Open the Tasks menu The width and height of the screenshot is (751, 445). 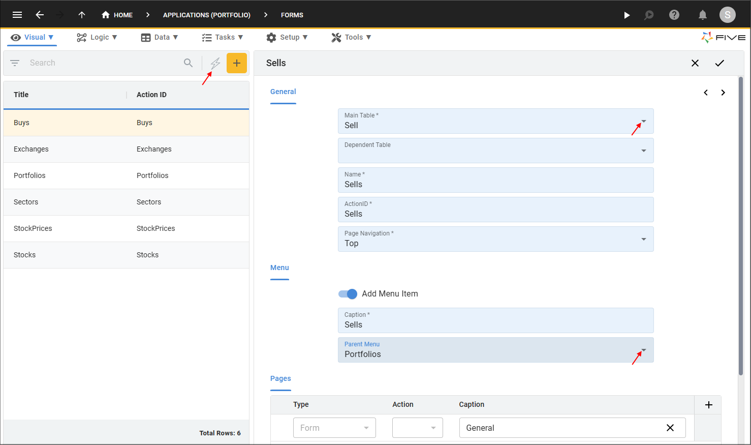coord(223,37)
